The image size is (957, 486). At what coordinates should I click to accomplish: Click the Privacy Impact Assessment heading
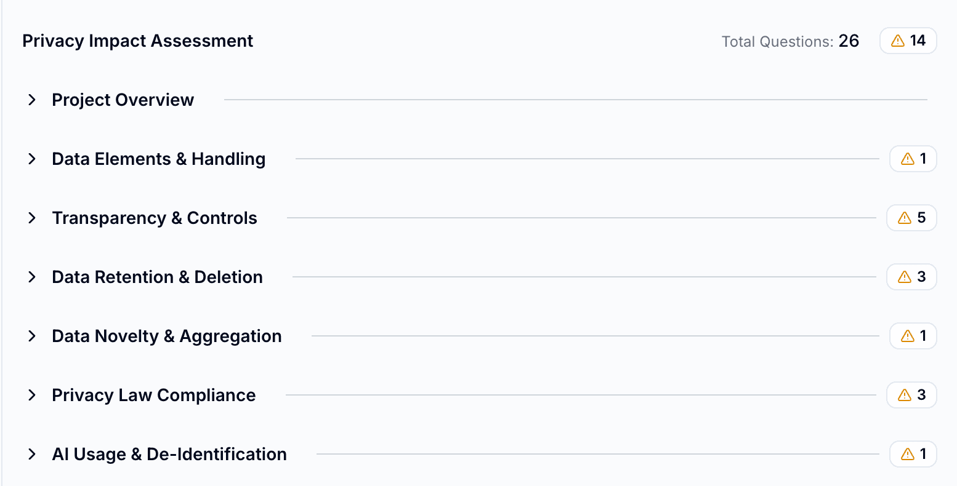tap(137, 41)
